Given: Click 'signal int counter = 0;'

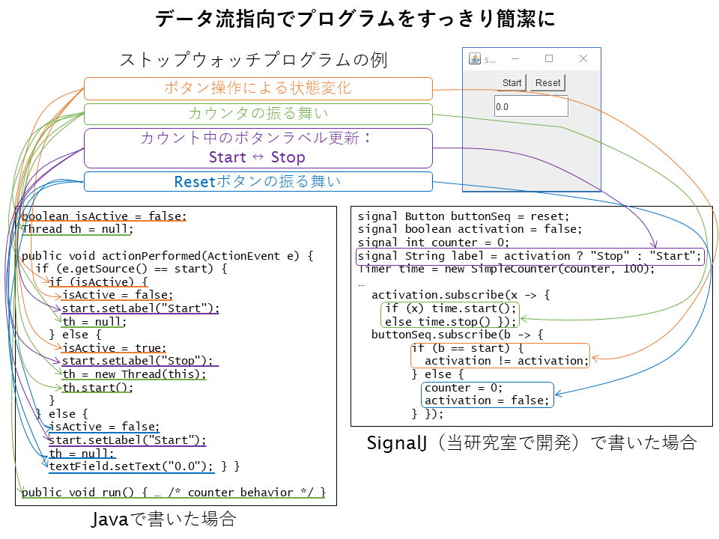Looking at the screenshot, I should click(x=434, y=242).
